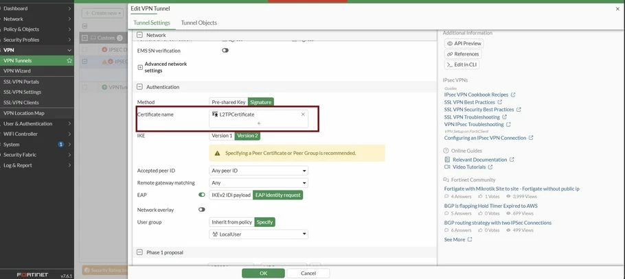This screenshot has width=625, height=279.
Task: Toggle Network overlay switch
Action: tap(202, 209)
